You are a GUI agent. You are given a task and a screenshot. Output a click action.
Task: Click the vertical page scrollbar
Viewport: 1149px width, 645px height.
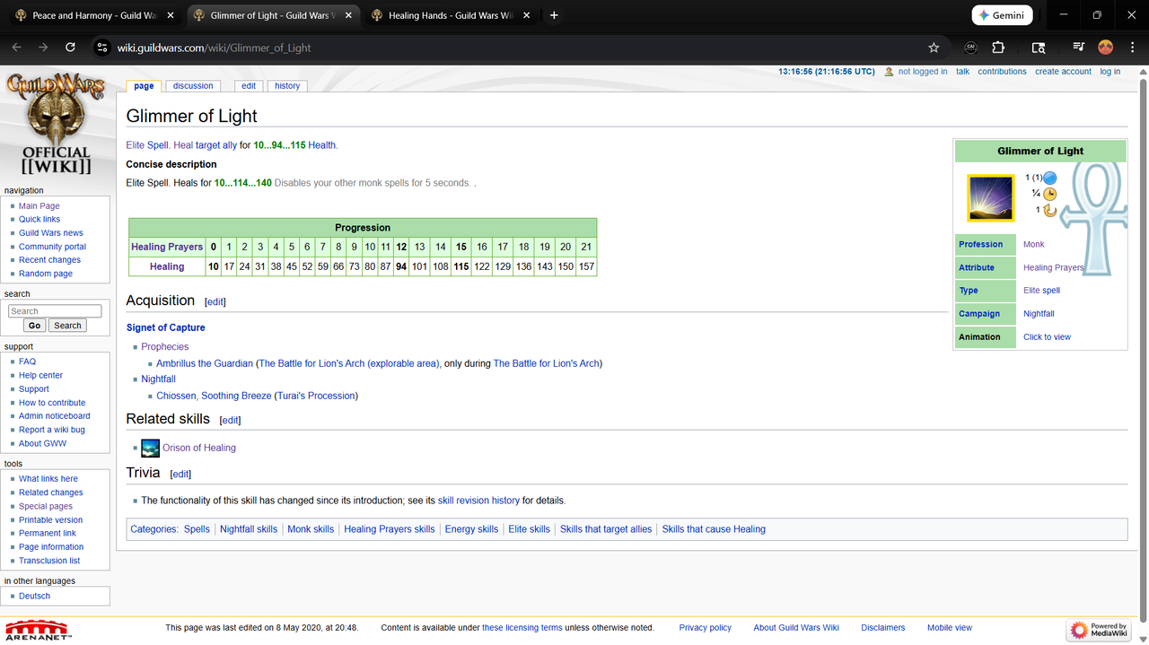pos(1143,341)
